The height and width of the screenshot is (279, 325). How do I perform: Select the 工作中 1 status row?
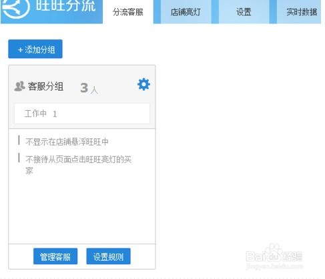[82, 113]
